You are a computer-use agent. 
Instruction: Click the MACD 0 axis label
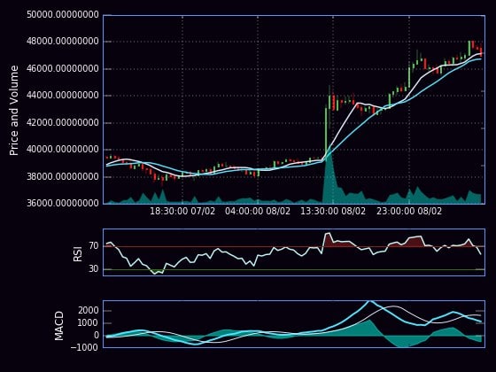pos(97,336)
